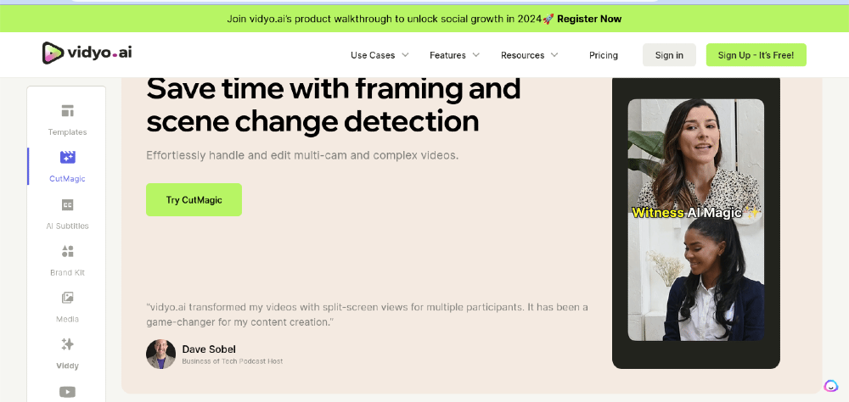Viewport: 849px width, 402px height.
Task: Click the Try CutMagic button
Action: 194,199
